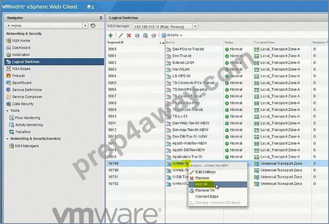Select the Extend-LS-01 switch row
Screen dimensions: 329x224
217,63
